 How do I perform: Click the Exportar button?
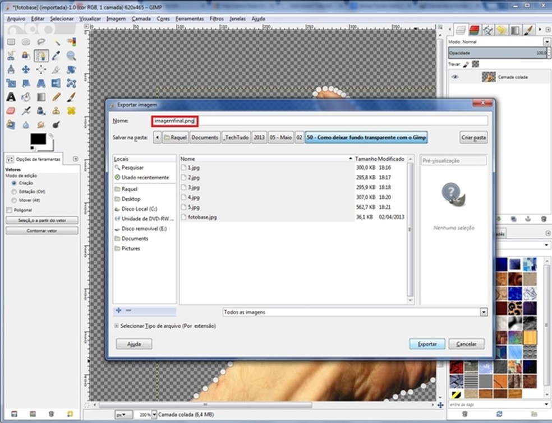pos(427,344)
